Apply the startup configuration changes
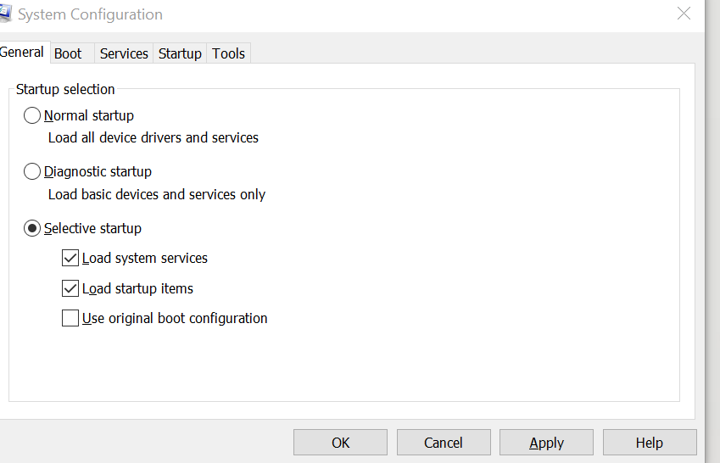The width and height of the screenshot is (720, 463). point(546,443)
